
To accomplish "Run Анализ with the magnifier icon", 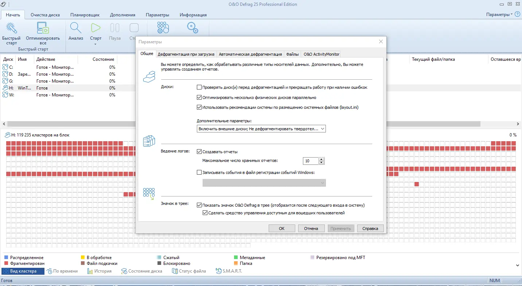I will (76, 28).
